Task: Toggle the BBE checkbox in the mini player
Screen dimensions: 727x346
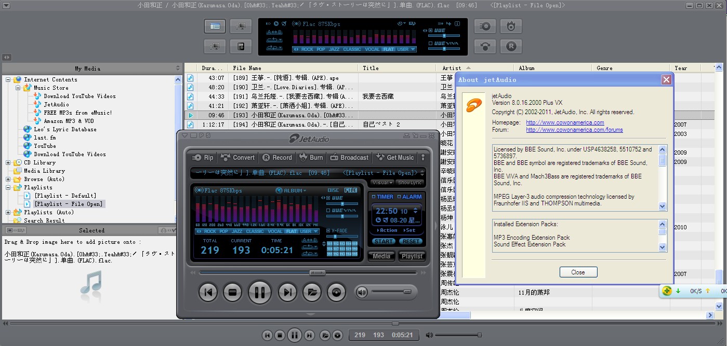Action: pyautogui.click(x=328, y=198)
